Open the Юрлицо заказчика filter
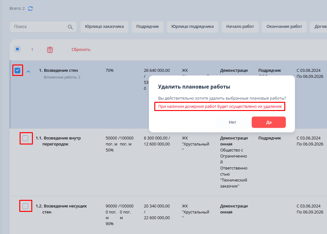The width and height of the screenshot is (327, 234). tap(104, 27)
